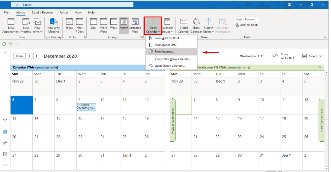Choose Open Shared Calendar entry
The height and width of the screenshot is (172, 331).
click(x=171, y=66)
